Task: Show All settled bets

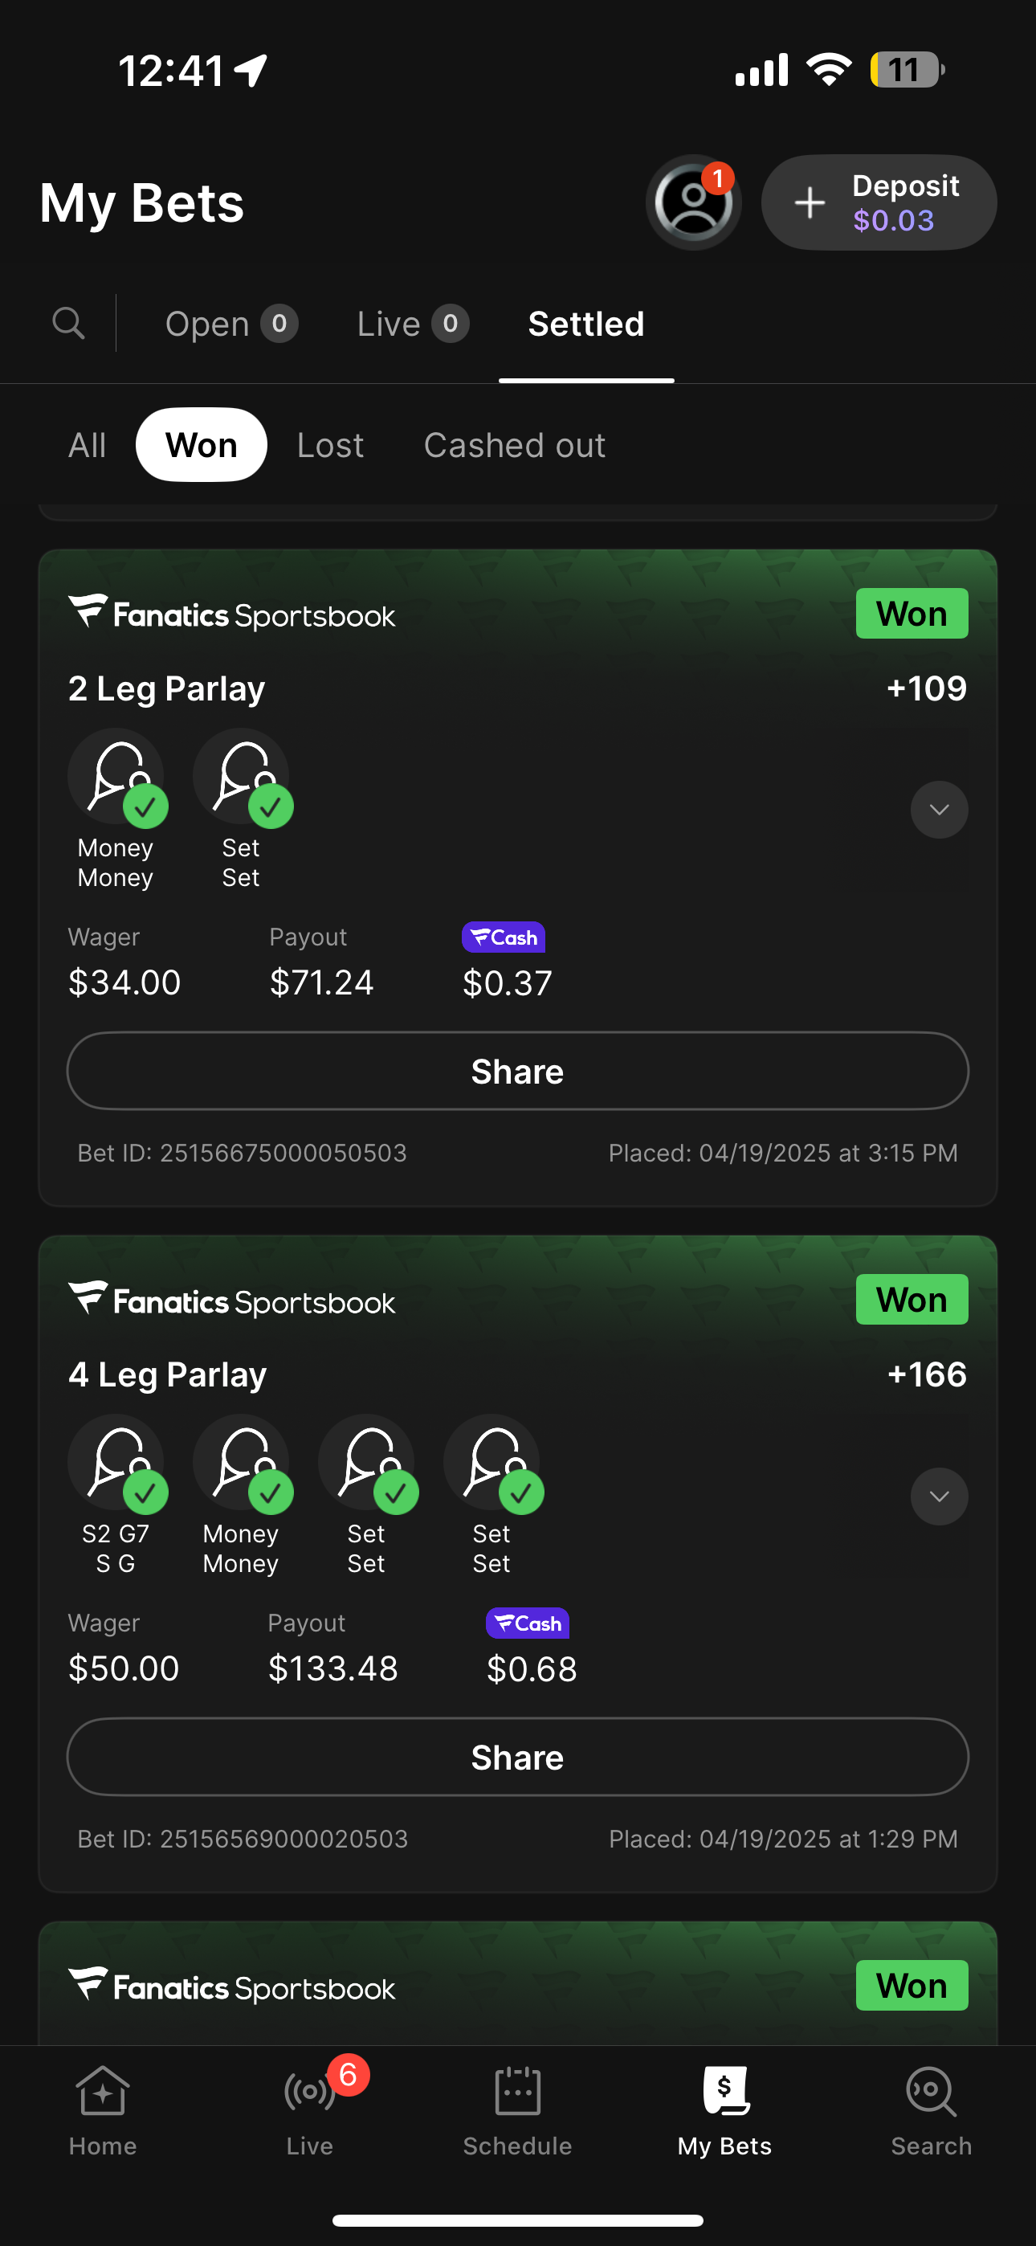Action: tap(88, 445)
